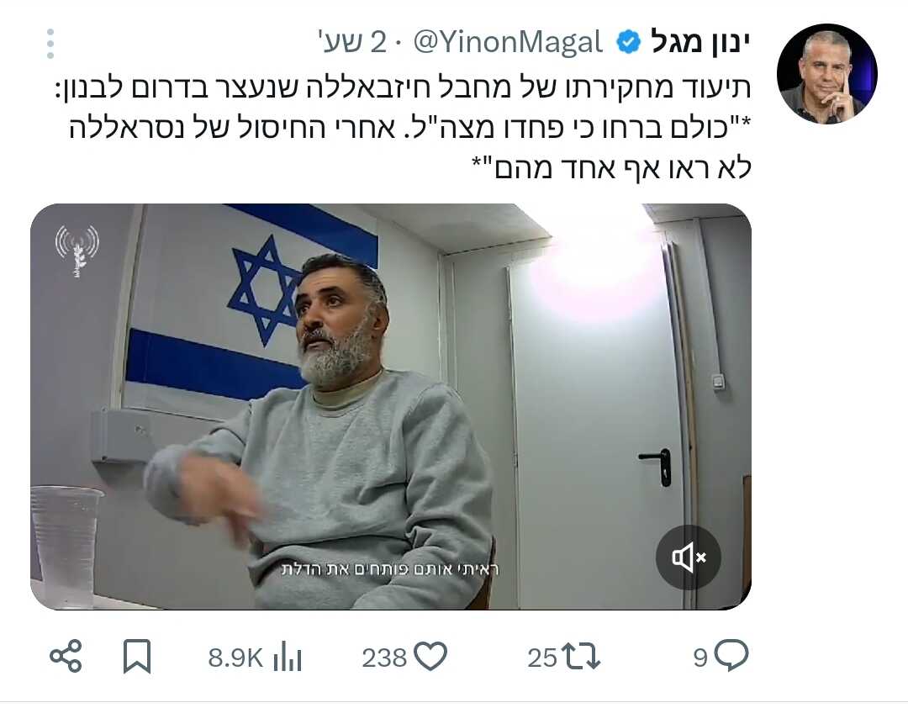Like the post with heart icon
Viewport: 908px width, 708px height.
point(431,657)
